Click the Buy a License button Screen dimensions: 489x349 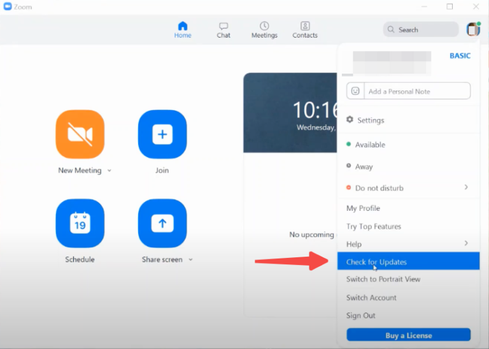pyautogui.click(x=409, y=335)
